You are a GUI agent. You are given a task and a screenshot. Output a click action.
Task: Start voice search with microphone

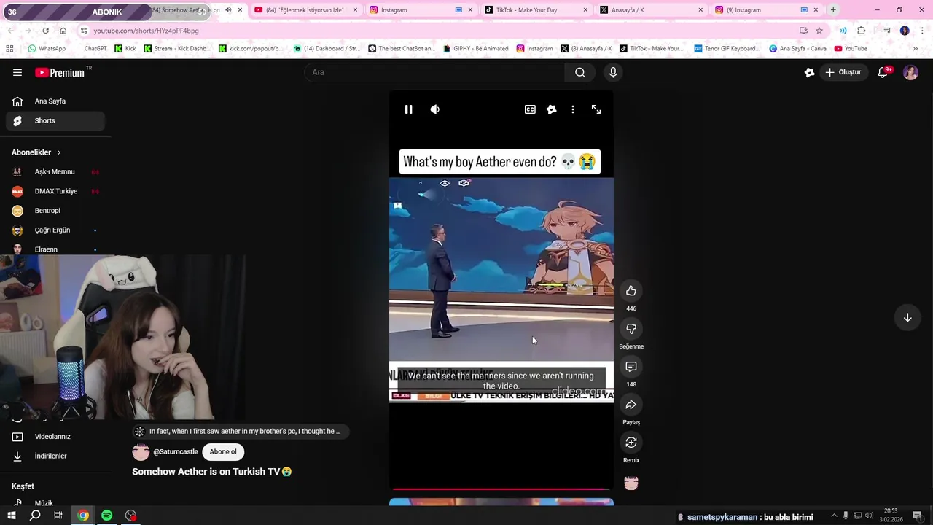coord(613,72)
